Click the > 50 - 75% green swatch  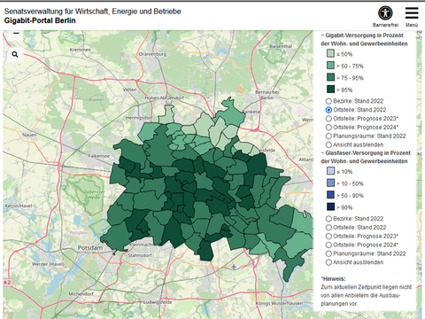330,66
